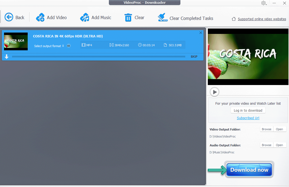Click the Back label text
The height and width of the screenshot is (187, 289).
point(20,17)
